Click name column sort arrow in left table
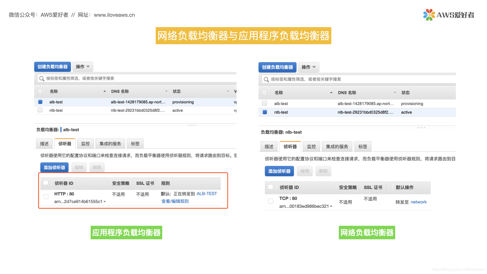Screen dimensions: 487x274 pyautogui.click(x=105, y=91)
